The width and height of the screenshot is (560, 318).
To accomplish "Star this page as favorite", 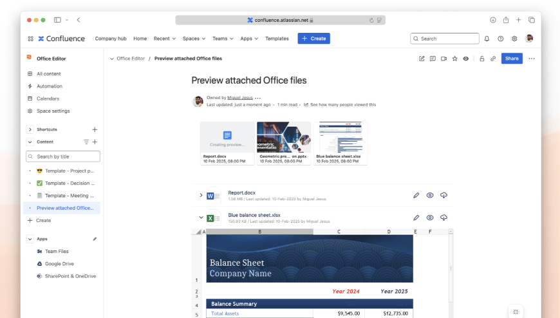I will 454,59.
